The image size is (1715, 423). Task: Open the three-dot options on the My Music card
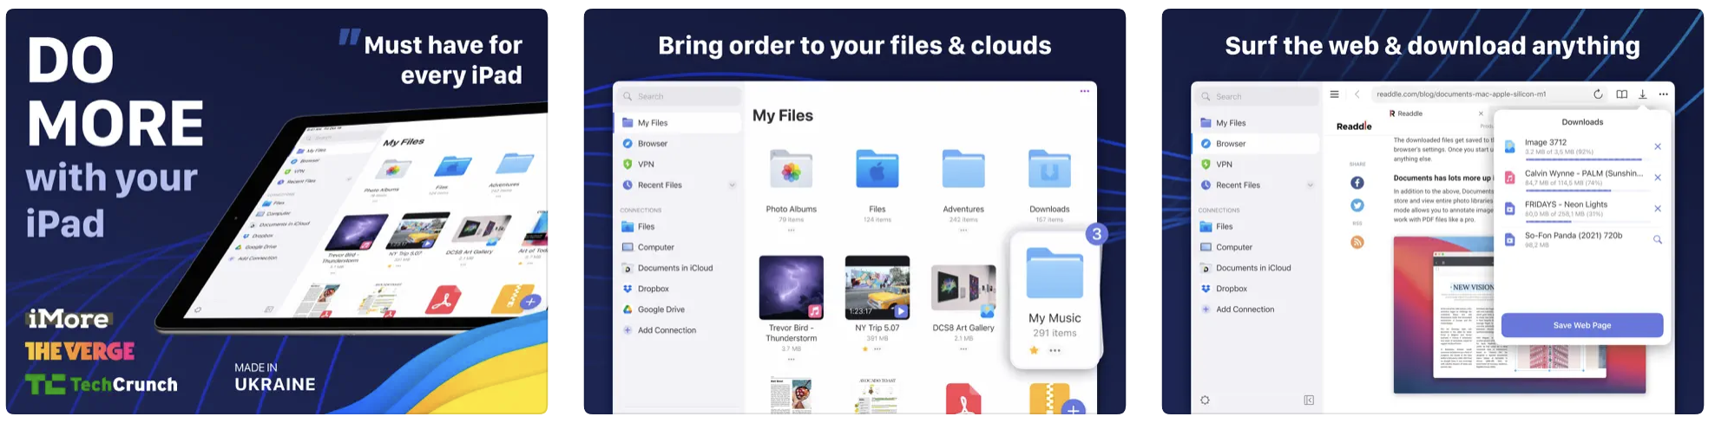pyautogui.click(x=1055, y=350)
